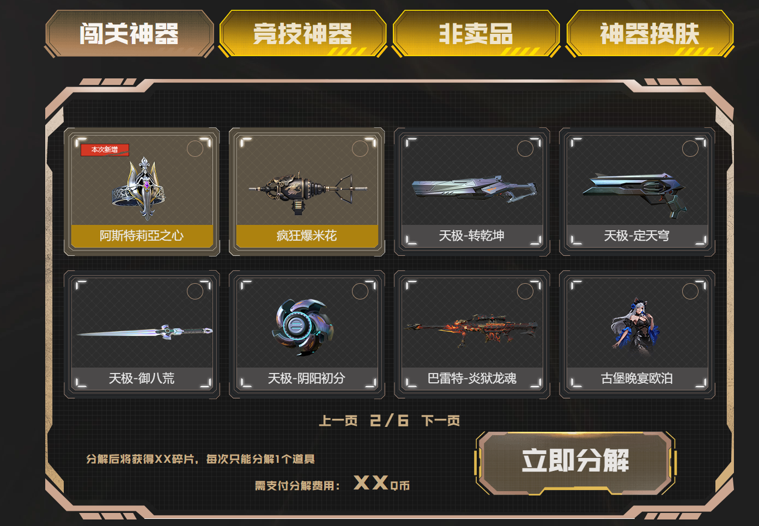Select the 巴雷特-炎狱龙魂 sniper image
Viewport: 759px width, 526px height.
(x=471, y=329)
